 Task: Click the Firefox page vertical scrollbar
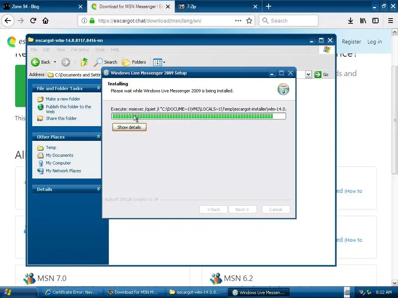coord(395,120)
